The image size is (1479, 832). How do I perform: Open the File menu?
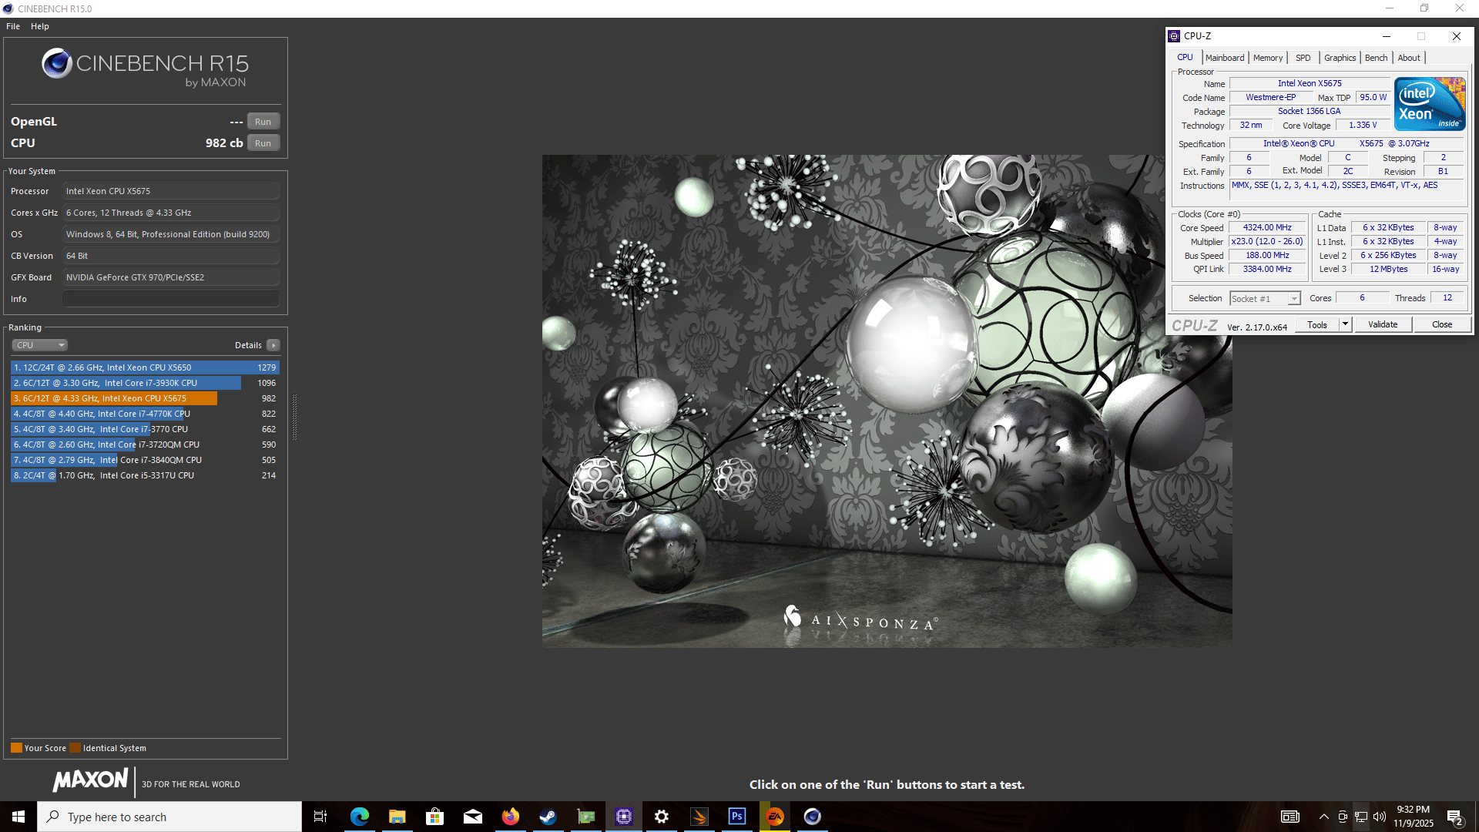(x=13, y=26)
